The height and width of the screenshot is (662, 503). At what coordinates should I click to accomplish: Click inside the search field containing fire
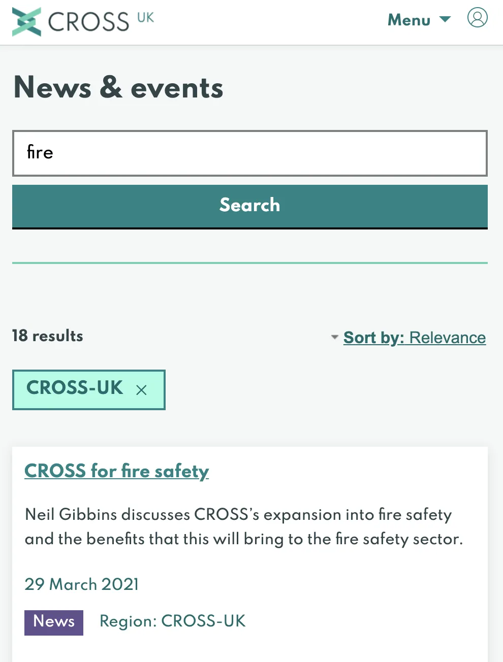click(x=249, y=153)
